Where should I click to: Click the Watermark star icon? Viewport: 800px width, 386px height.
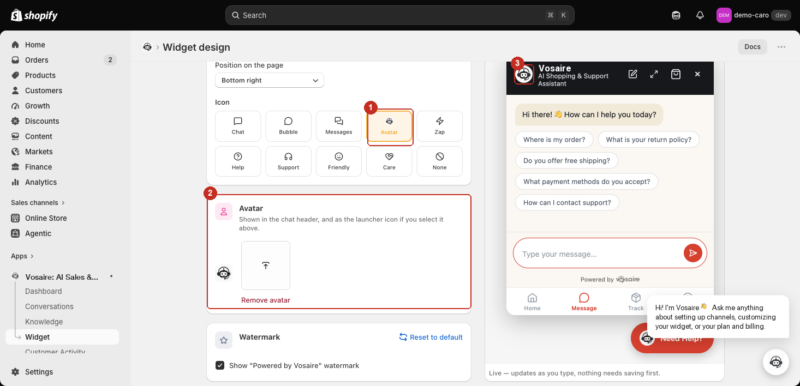(x=224, y=340)
